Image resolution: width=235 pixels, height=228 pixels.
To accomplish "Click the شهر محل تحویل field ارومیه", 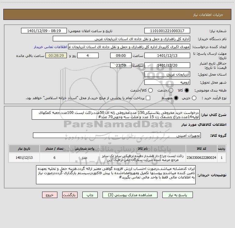I will pos(167,82).
